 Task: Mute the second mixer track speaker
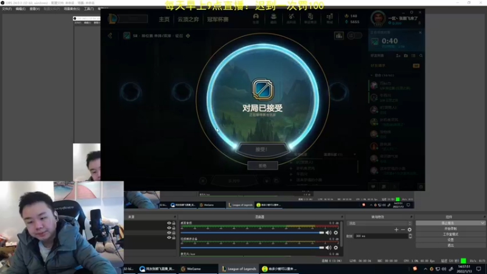tap(328, 248)
